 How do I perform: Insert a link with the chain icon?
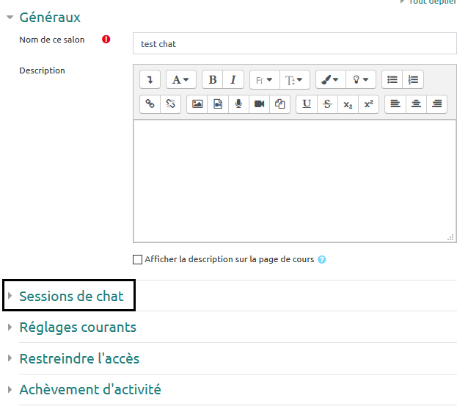click(x=150, y=104)
